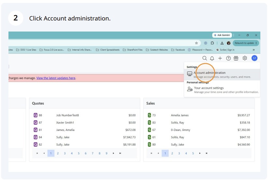Open quote 87 Xavier Smith1
The width and height of the screenshot is (275, 181).
[85, 123]
